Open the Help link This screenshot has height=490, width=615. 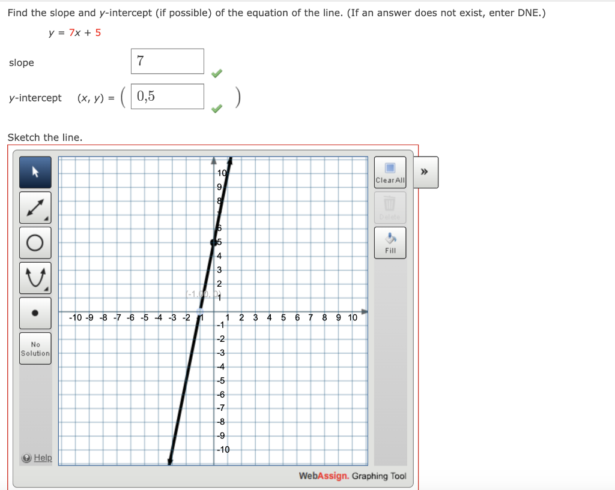pos(43,458)
